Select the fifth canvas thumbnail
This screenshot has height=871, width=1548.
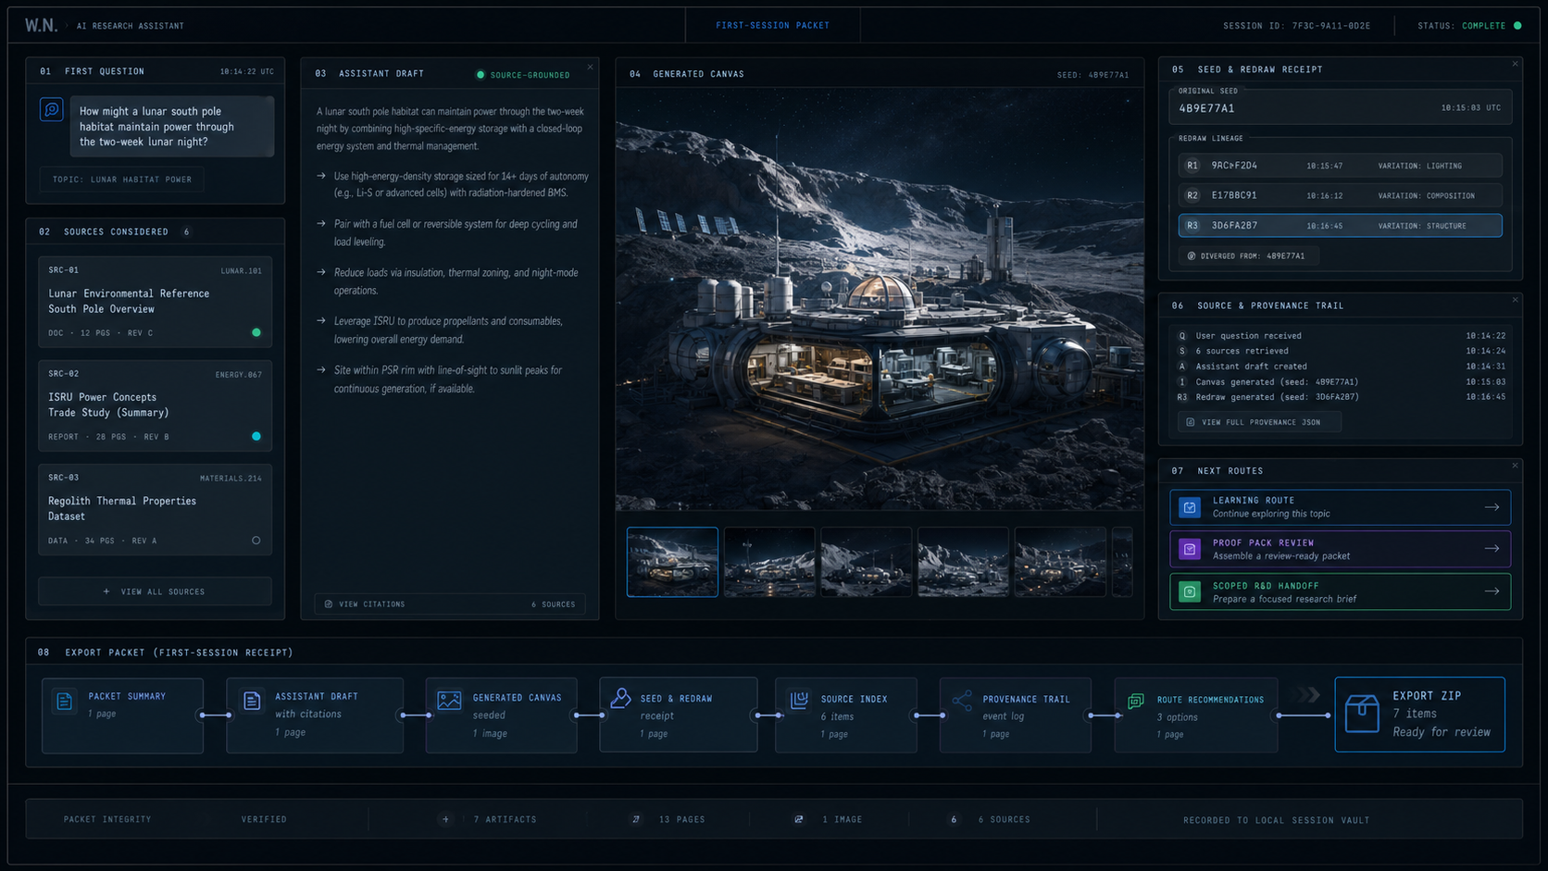1060,562
